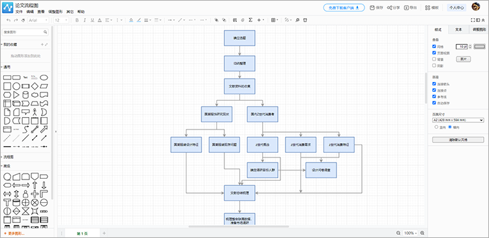The image size is (489, 238).
Task: Click the insert image icon in toolbar
Action: click(x=235, y=20)
